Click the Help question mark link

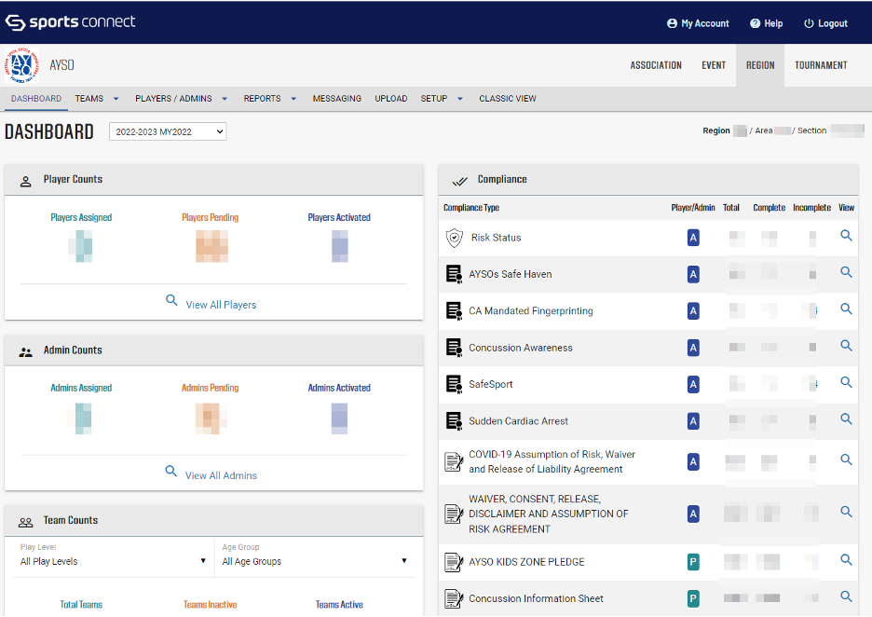[766, 23]
